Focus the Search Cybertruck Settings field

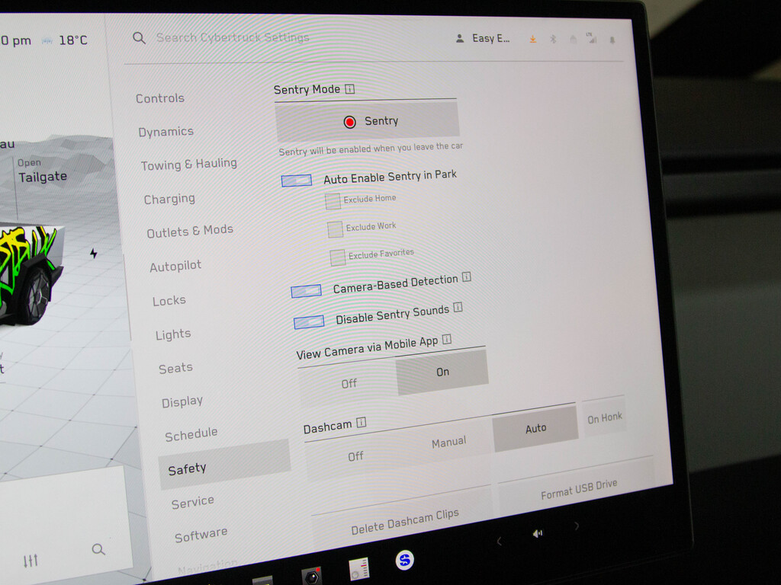point(233,37)
